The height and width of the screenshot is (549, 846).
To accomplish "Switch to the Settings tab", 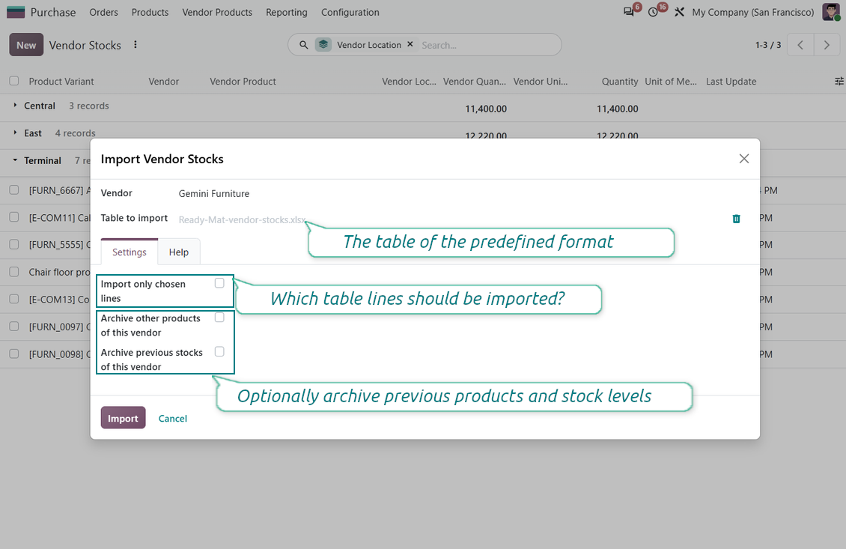I will coord(130,252).
